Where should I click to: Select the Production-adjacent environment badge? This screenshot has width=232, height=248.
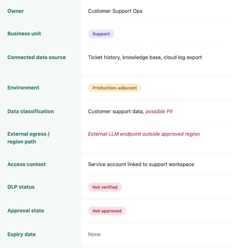pos(114,88)
